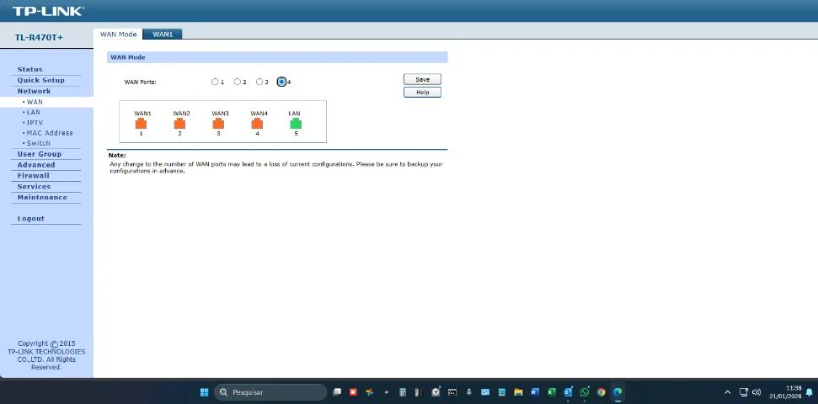Open Microsoft Word from the taskbar
818x404 pixels.
535,392
